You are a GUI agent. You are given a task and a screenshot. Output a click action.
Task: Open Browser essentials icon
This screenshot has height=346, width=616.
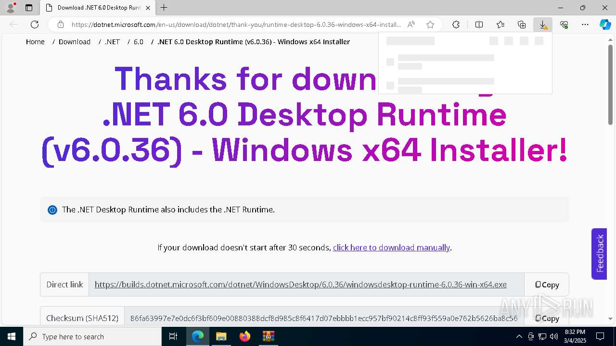[564, 25]
